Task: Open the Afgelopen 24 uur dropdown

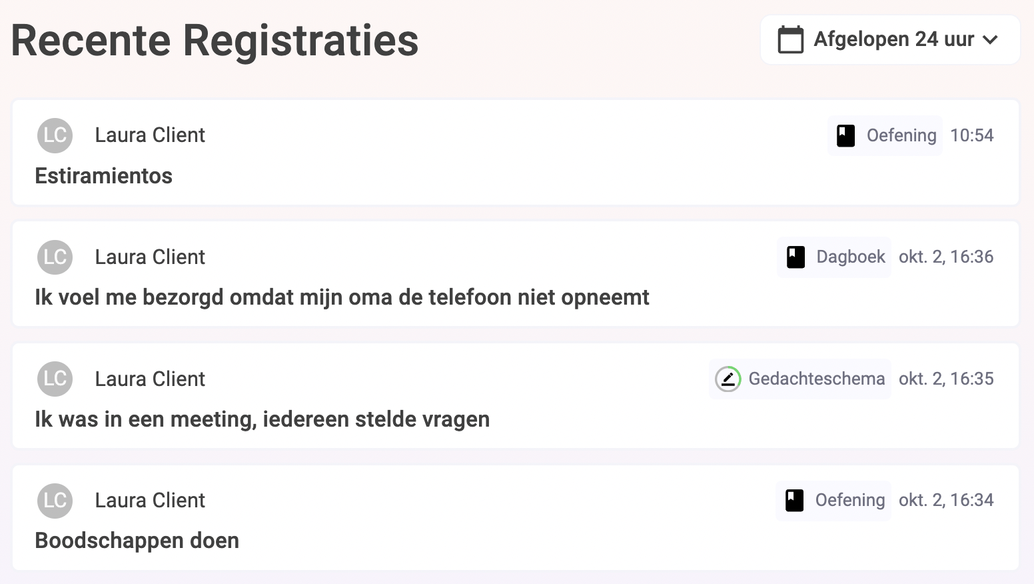Action: point(890,40)
